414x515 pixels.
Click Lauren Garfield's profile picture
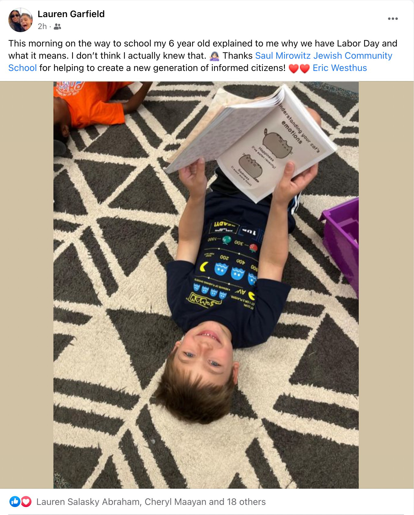[20, 20]
